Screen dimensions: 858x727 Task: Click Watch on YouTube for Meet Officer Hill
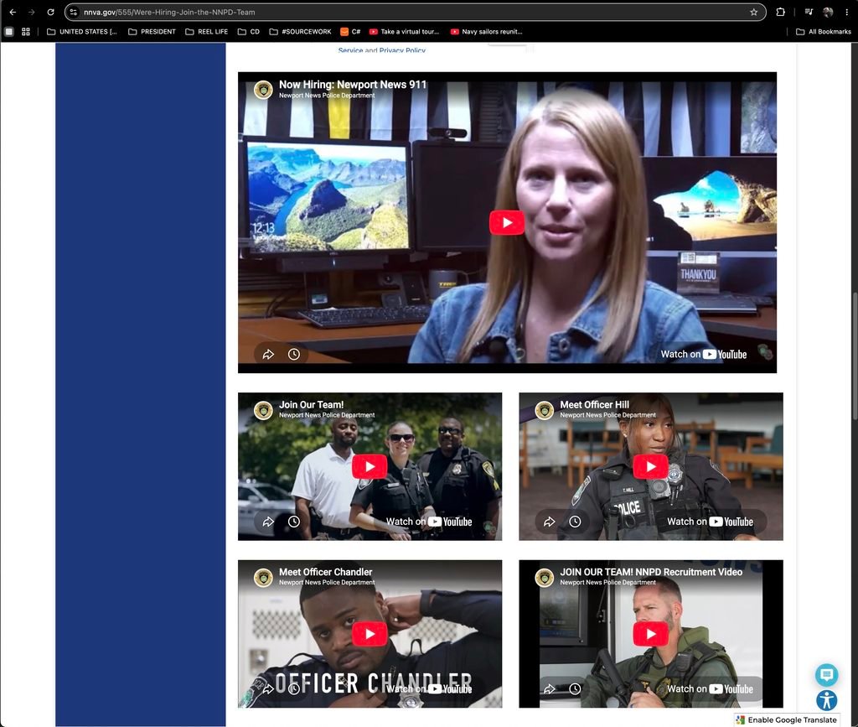[711, 522]
